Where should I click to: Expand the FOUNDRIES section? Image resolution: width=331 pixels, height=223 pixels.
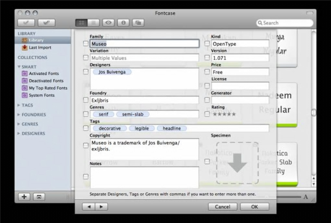pos(19,115)
